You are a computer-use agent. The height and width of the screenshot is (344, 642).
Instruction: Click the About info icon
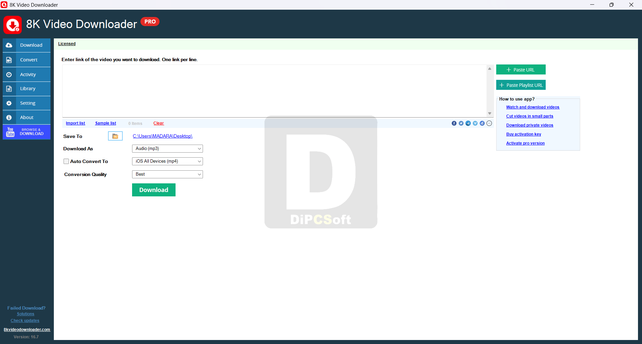tap(9, 118)
